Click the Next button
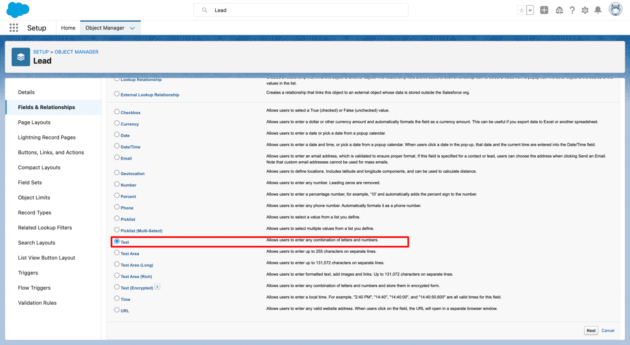This screenshot has height=345, width=630. click(x=591, y=330)
